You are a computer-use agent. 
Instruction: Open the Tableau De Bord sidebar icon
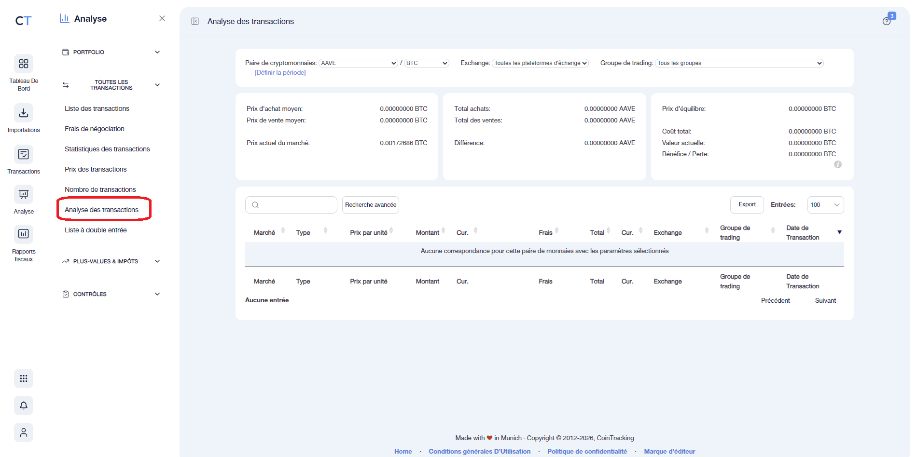[x=23, y=64]
